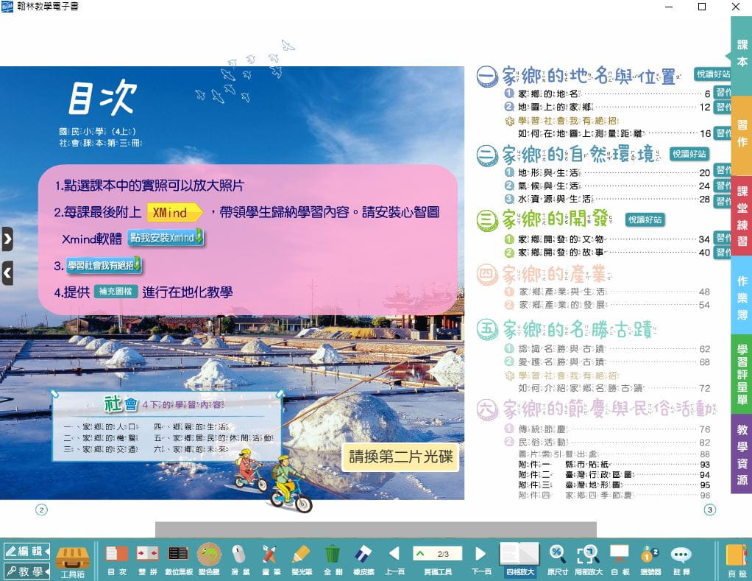
Task: Select the 螢光筆 highlighter tool
Action: click(301, 560)
